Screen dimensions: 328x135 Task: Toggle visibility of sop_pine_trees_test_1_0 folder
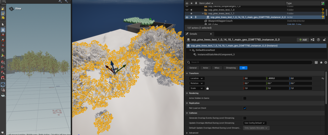pyautogui.click(x=187, y=10)
